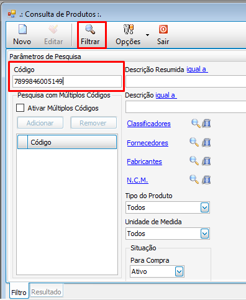Click the Filtrar magnifier button
The image size is (246, 300).
pyautogui.click(x=90, y=35)
